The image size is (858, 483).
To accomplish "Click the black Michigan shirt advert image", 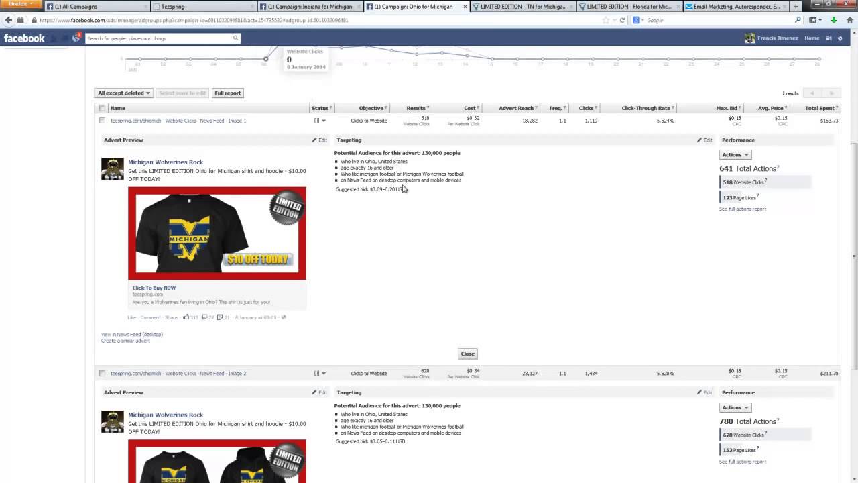I will coord(217,233).
